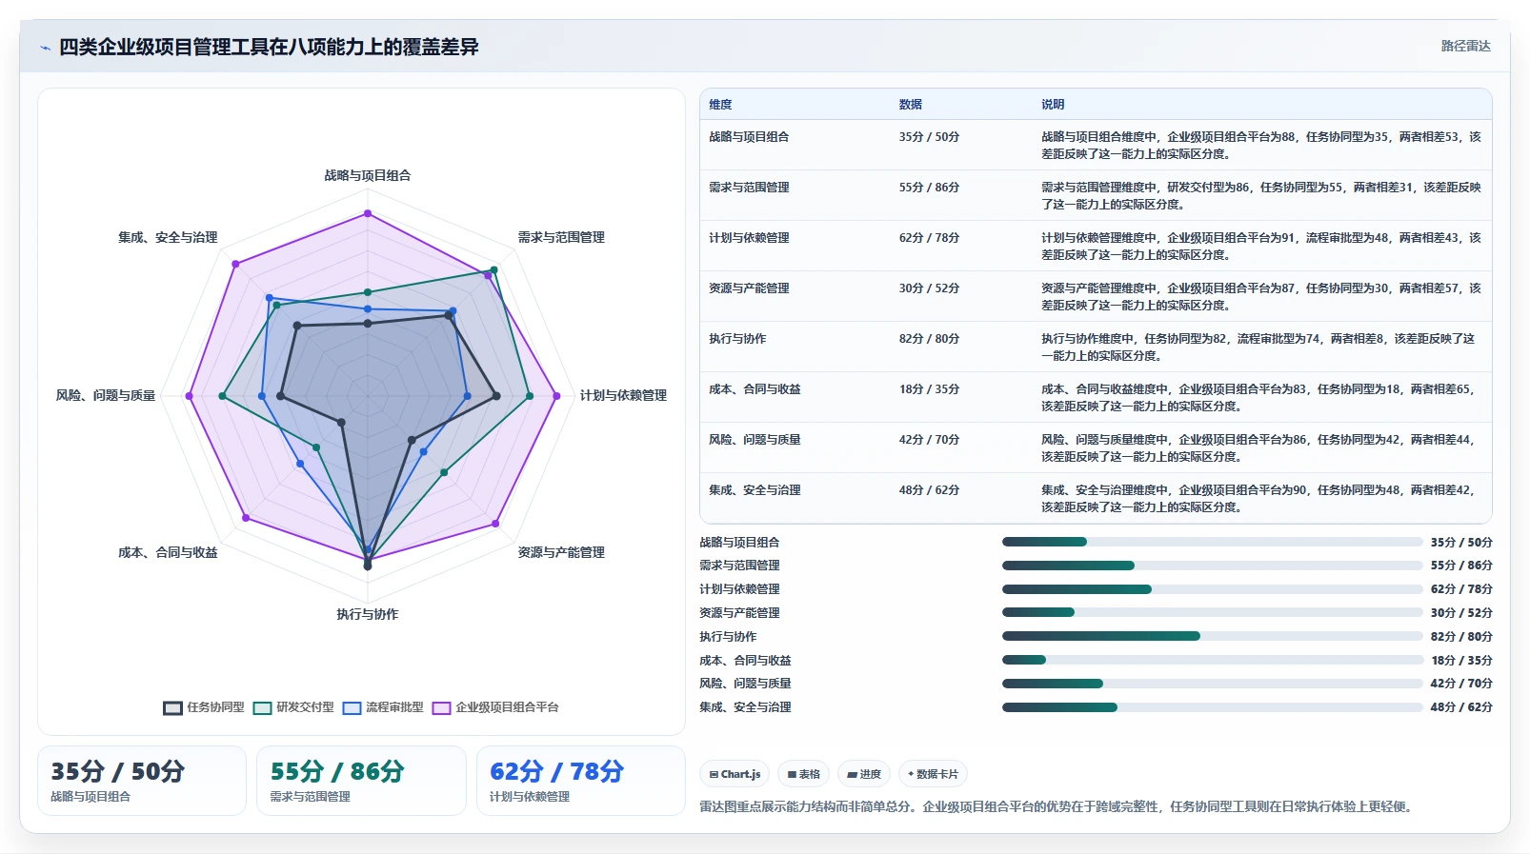Click the 执行与协作 progress bar

tap(1212, 636)
